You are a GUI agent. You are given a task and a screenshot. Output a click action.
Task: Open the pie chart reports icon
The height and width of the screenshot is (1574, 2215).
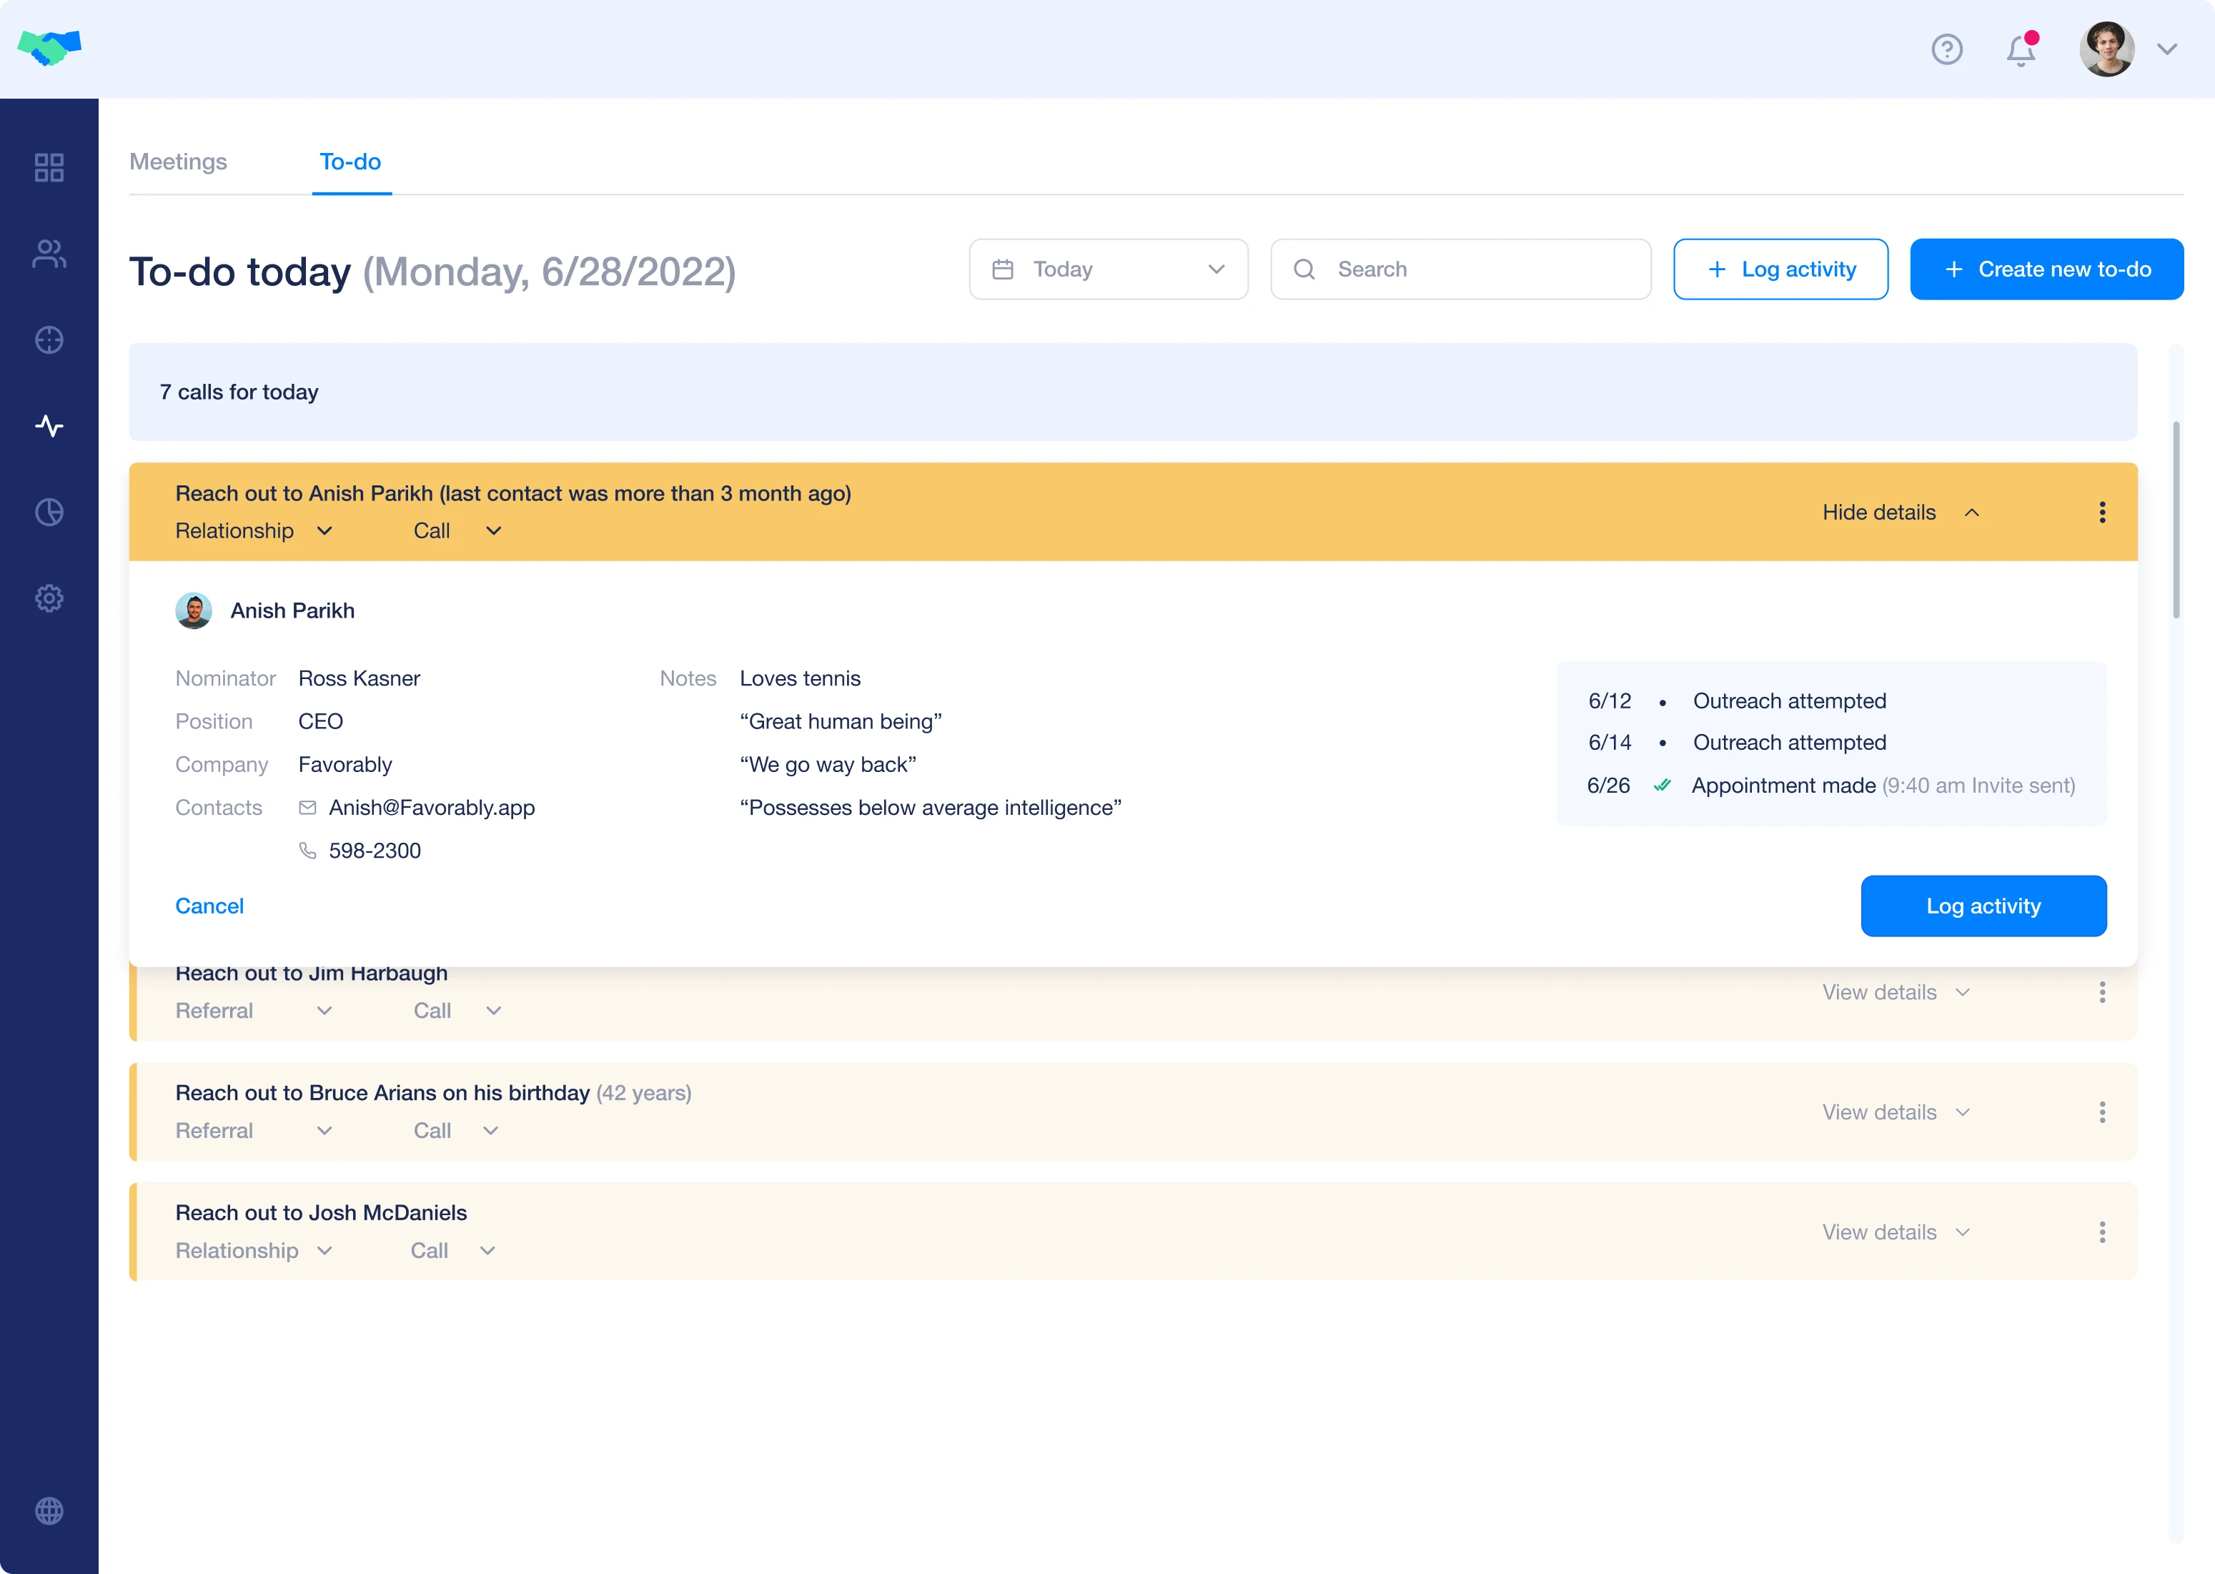click(x=49, y=512)
